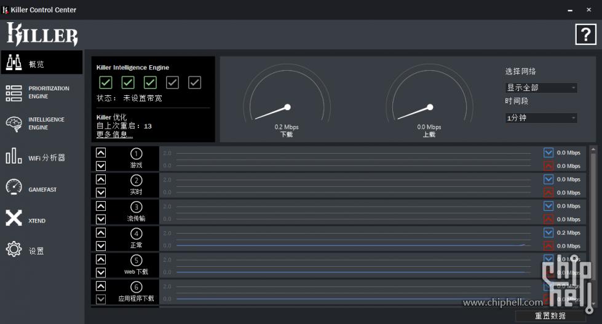Lower priority of Web 下载 category
The height and width of the screenshot is (324, 602).
coord(101,272)
